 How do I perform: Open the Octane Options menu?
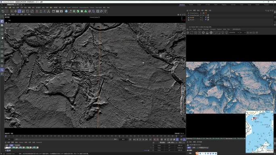[x=220, y=29]
